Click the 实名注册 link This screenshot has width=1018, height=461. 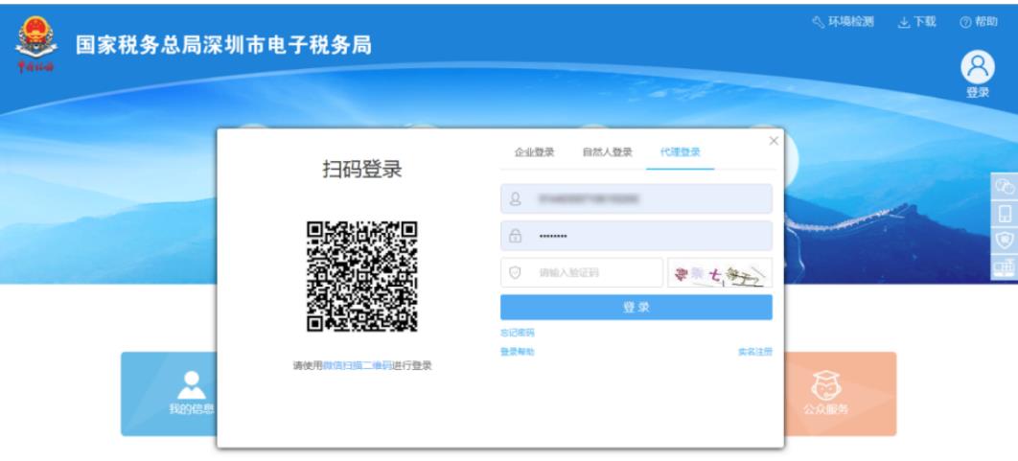pyautogui.click(x=754, y=352)
